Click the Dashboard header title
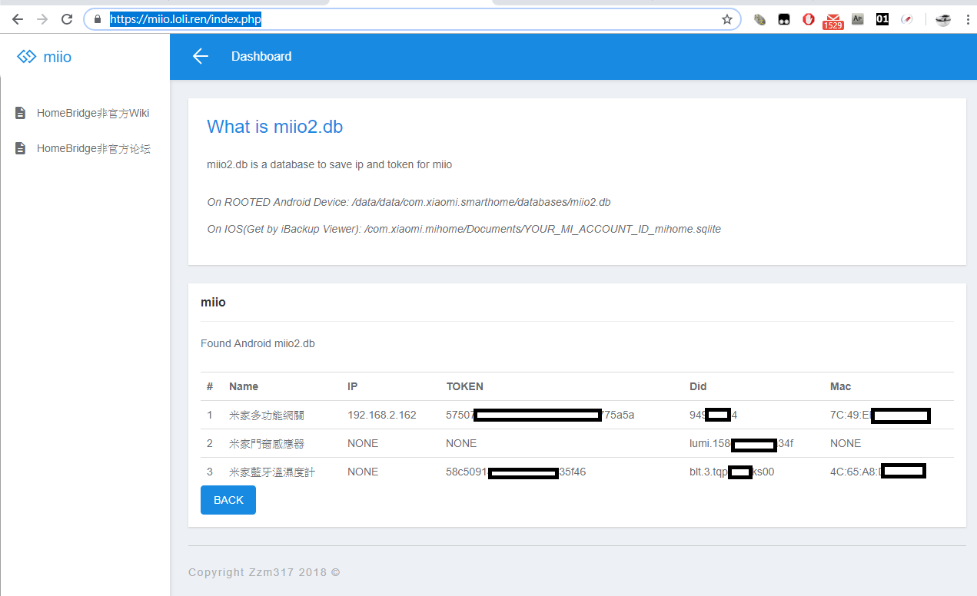Viewport: 977px width, 596px height. click(x=261, y=56)
